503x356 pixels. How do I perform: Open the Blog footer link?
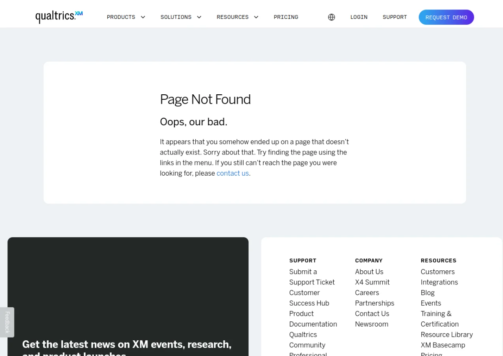pyautogui.click(x=428, y=293)
